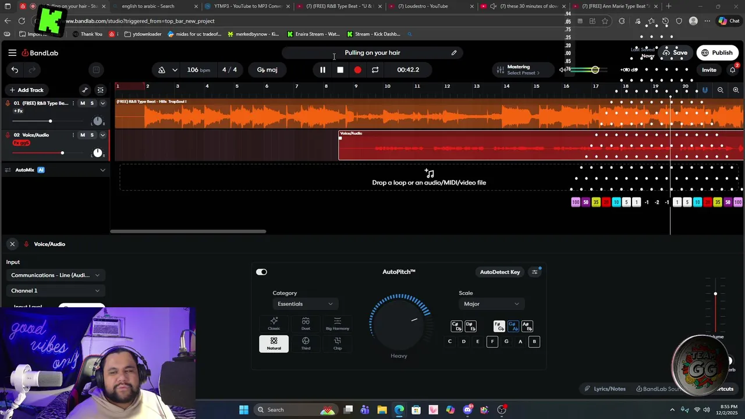Open the notifications bell
The width and height of the screenshot is (745, 419).
coord(733,70)
